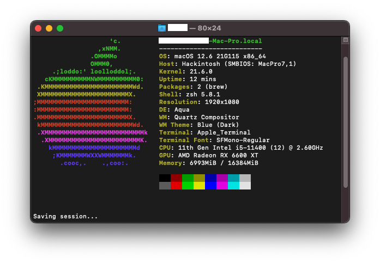Click the black color block
The width and height of the screenshot is (380, 263).
tap(165, 178)
